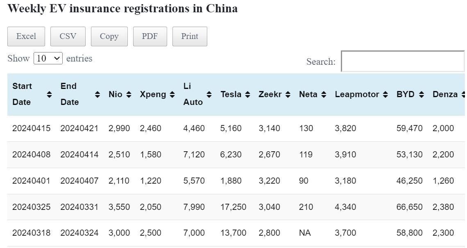
Task: Download data using the CSV button
Action: pyautogui.click(x=68, y=36)
